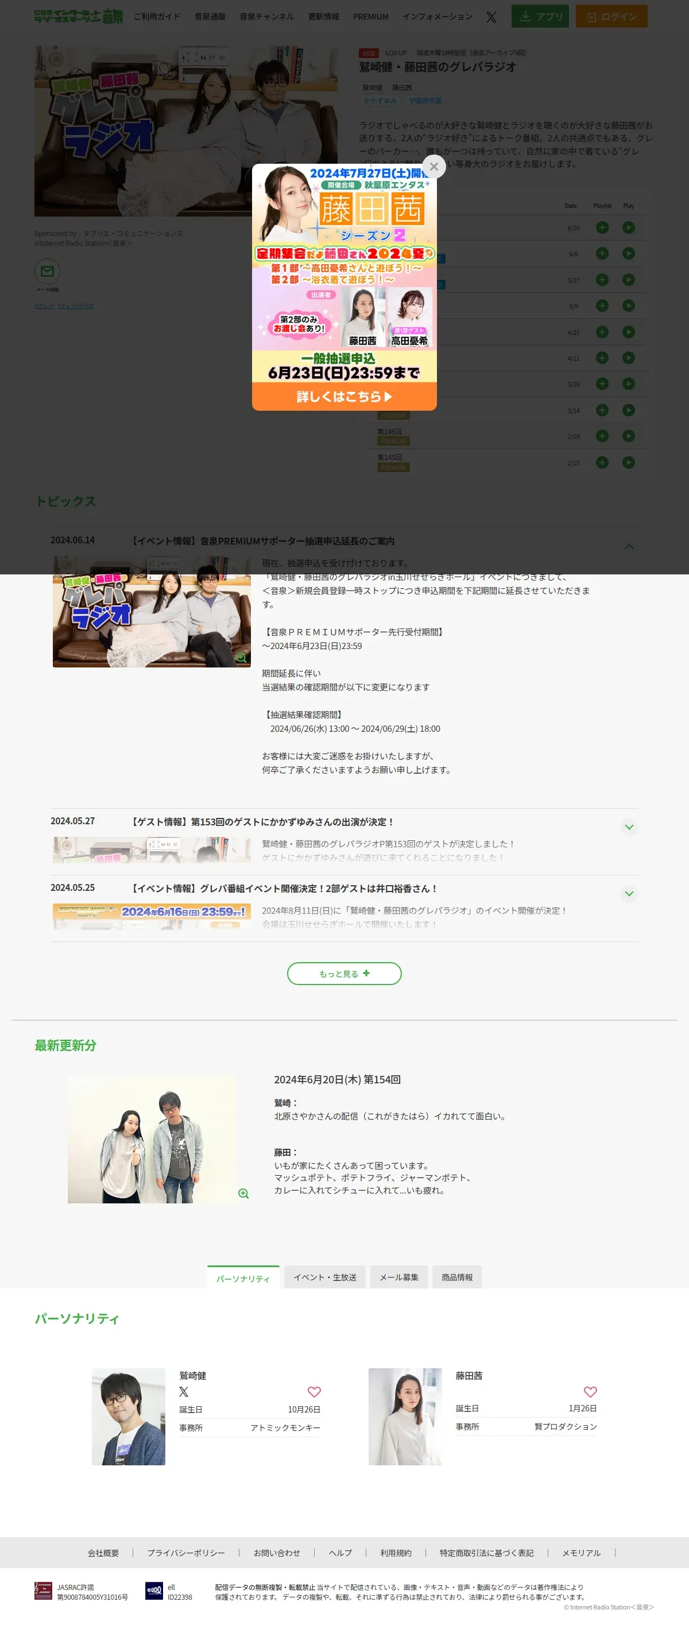Screen dimensions: 689x1625
Task: Enlarge the 第154回 episode photo via zoom icon
Action: (243, 1194)
